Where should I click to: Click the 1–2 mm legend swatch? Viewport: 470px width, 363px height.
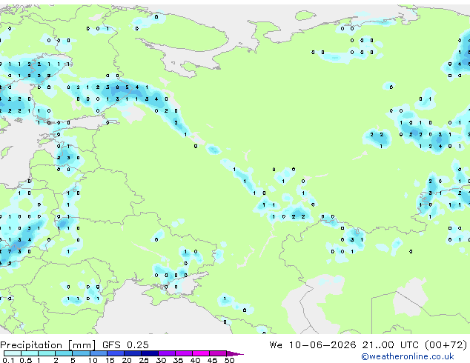[x=47, y=353]
